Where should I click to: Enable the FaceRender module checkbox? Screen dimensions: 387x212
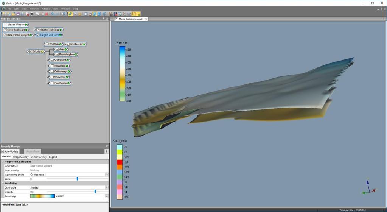52,83
